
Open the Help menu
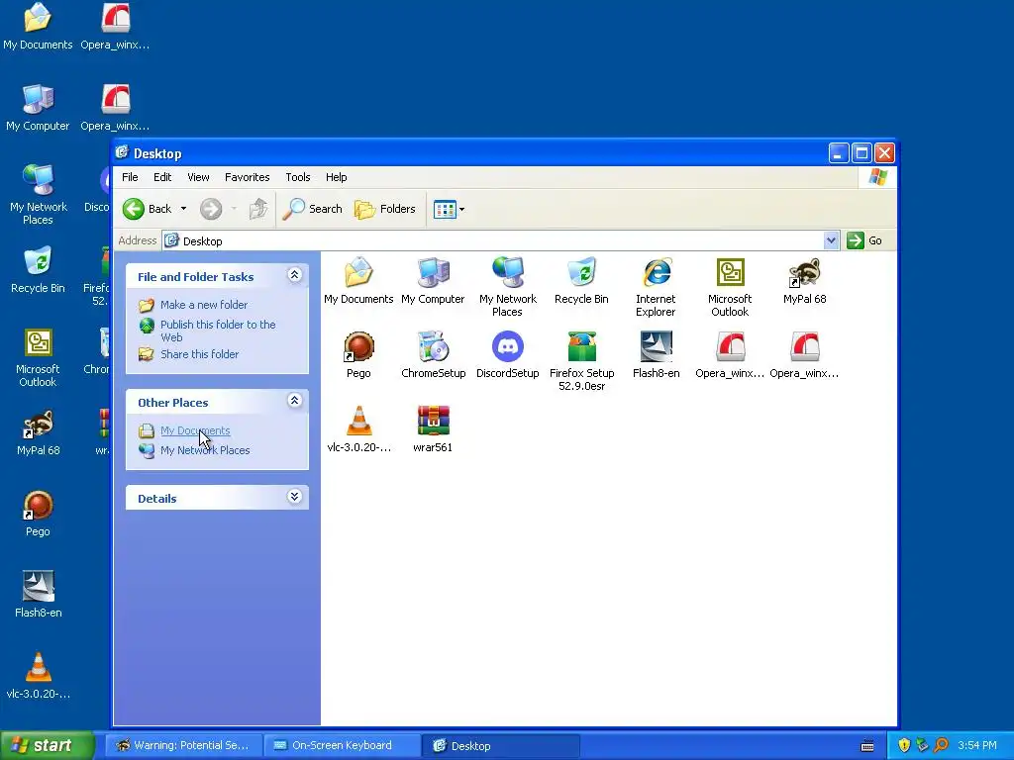click(337, 177)
